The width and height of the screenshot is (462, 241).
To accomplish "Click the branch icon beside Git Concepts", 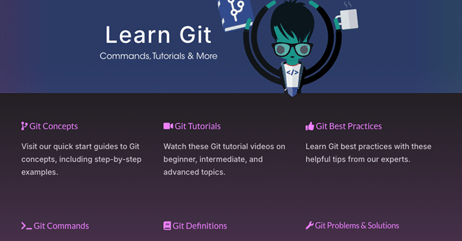I will (24, 127).
